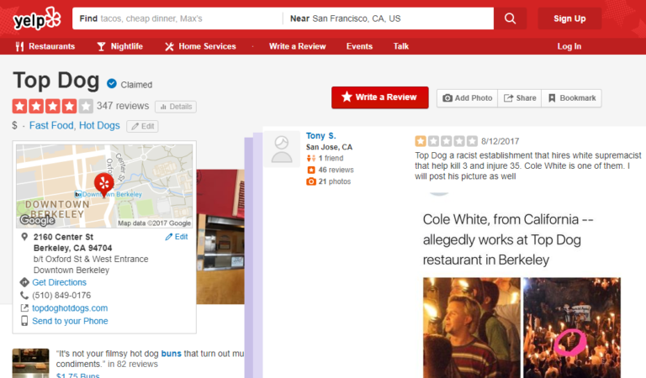This screenshot has height=378, width=646.
Task: Click the Share button
Action: click(520, 98)
